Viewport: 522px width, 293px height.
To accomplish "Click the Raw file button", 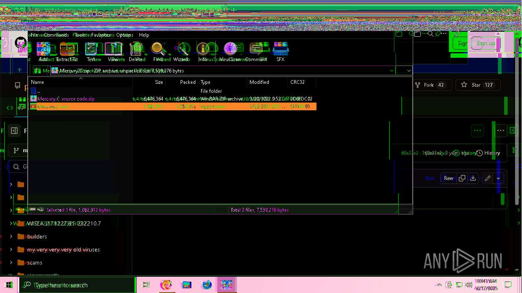I will click(x=449, y=178).
